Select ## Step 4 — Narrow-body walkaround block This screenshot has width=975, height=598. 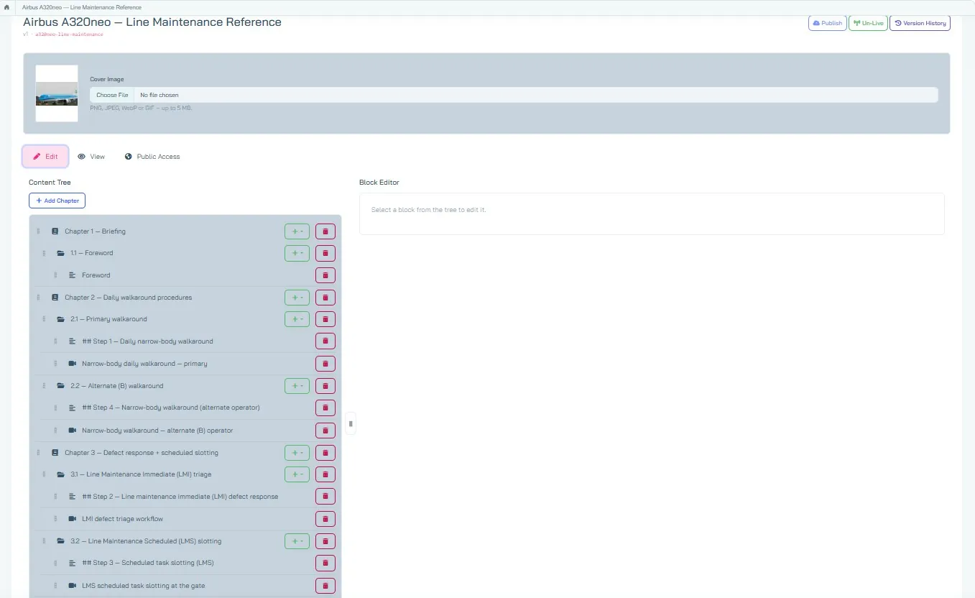point(171,408)
